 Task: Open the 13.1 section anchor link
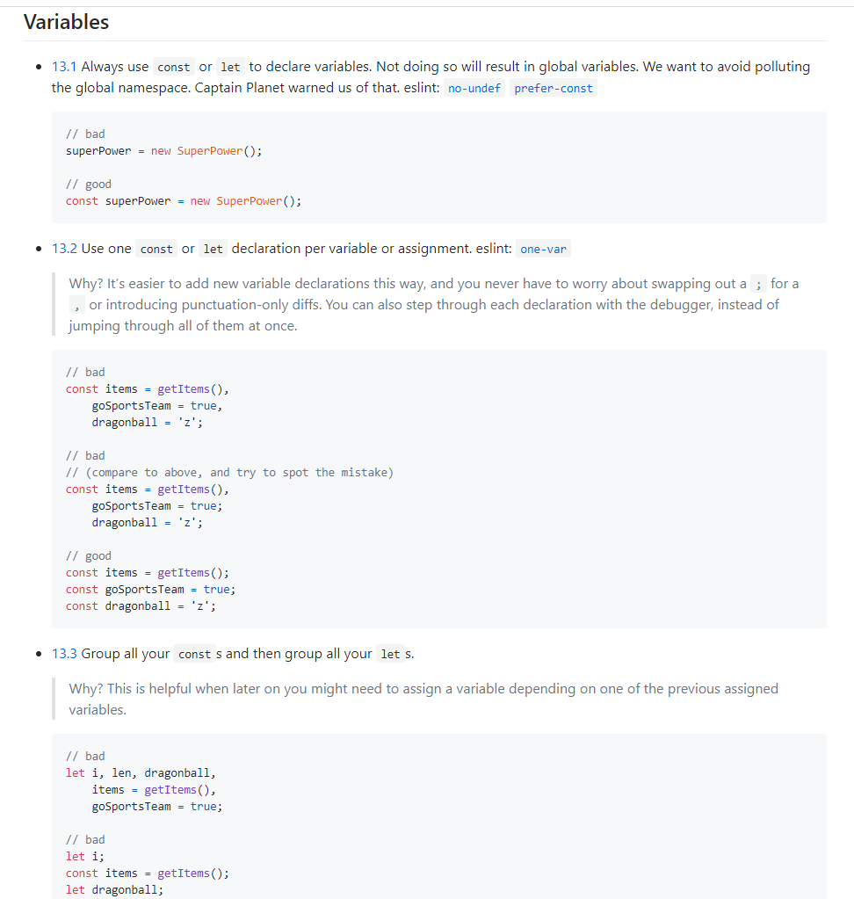(64, 67)
